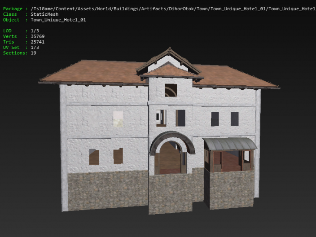The width and height of the screenshot is (316, 237).
Task: Click the LOD value '1/3'
Action: pos(35,31)
